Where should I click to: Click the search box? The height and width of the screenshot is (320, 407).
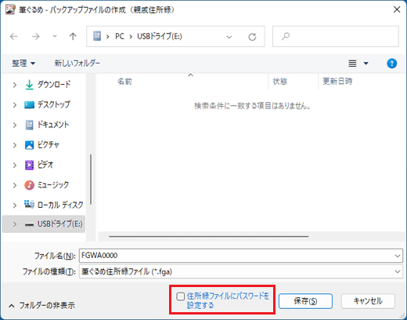pos(336,36)
